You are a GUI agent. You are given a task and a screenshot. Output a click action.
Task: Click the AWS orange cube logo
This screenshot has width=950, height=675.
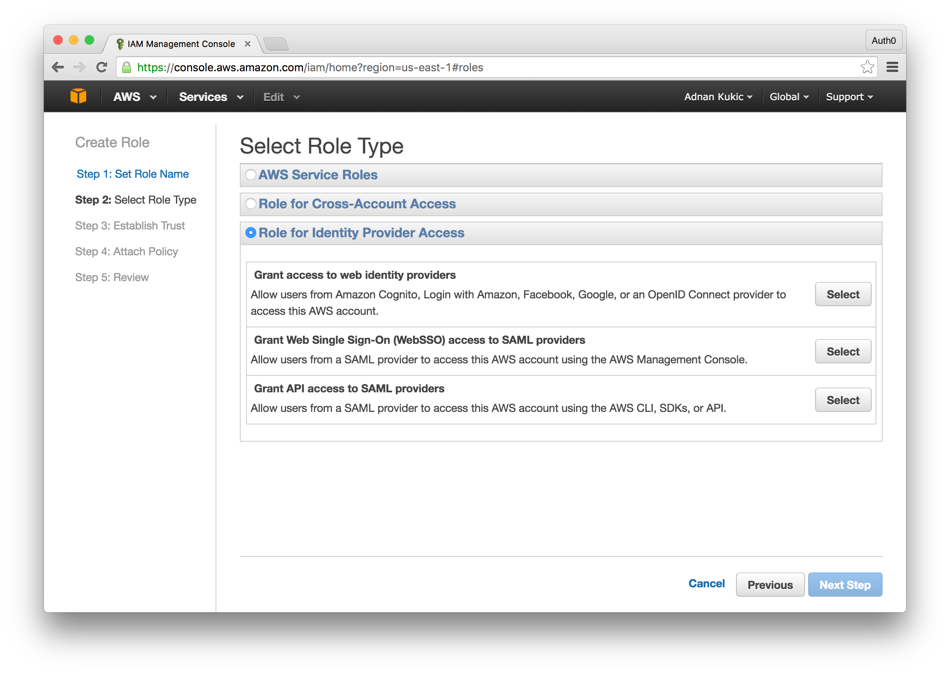pos(78,96)
